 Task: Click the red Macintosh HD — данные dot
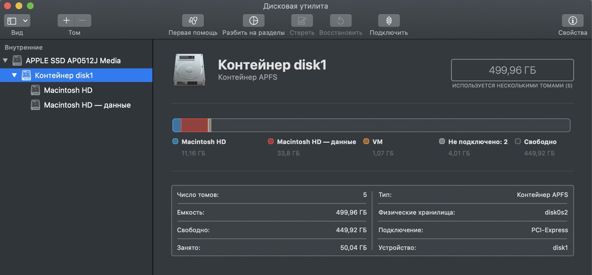(x=271, y=141)
